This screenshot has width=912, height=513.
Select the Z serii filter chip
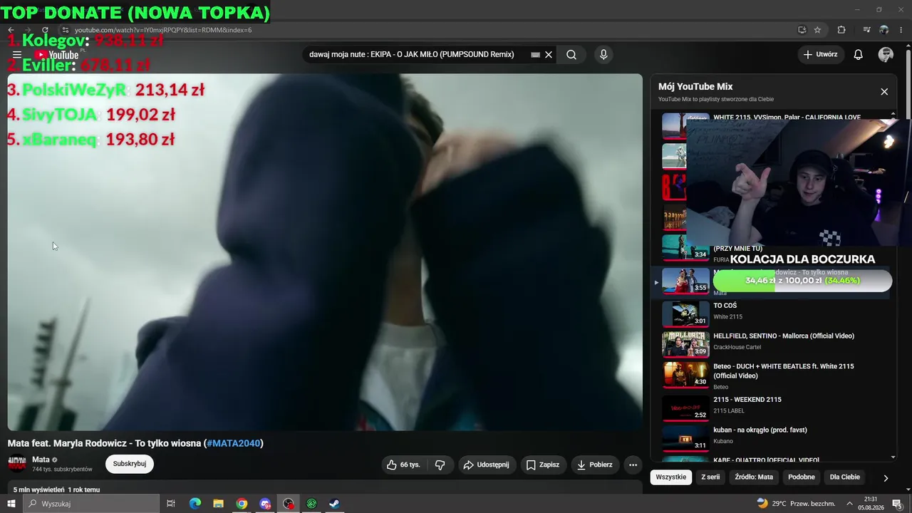[x=710, y=477]
